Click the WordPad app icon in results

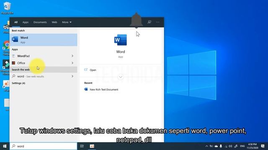(x=13, y=56)
